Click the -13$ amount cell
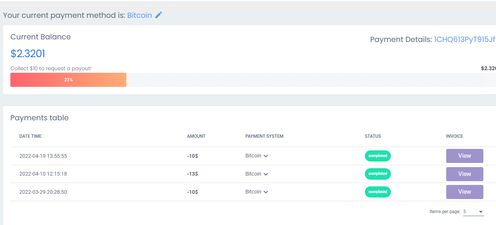This screenshot has height=225, width=496. pos(192,174)
